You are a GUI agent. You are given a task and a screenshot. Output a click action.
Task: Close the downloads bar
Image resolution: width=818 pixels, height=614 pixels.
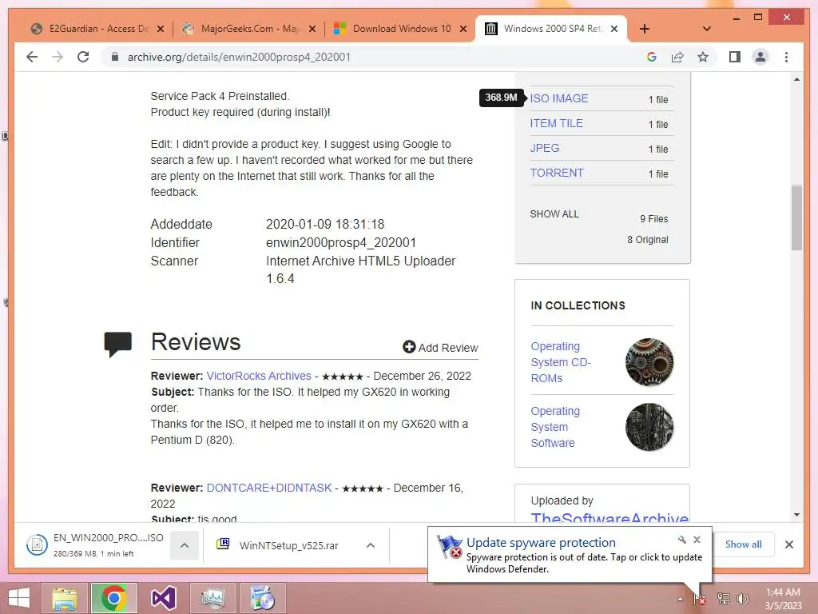[x=789, y=544]
